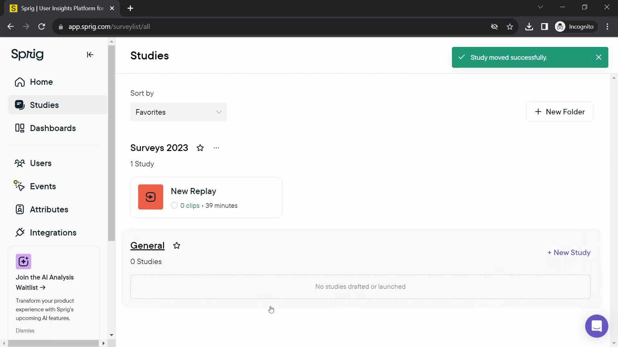
Task: Click the Home menu item
Action: [41, 82]
